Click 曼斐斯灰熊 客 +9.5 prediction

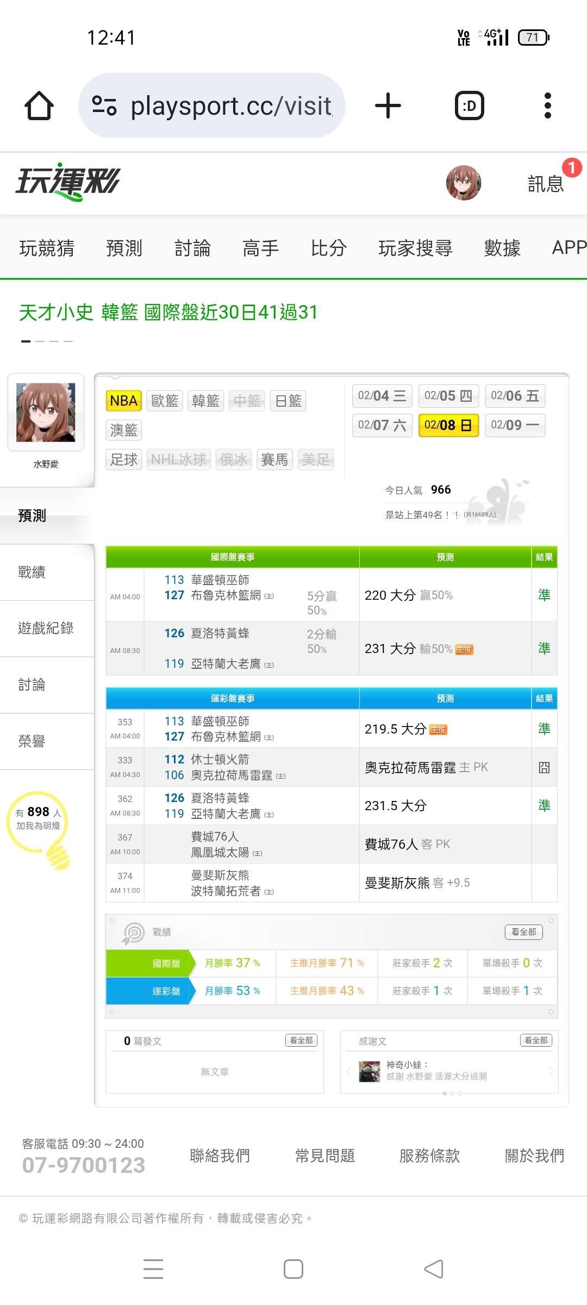click(417, 883)
